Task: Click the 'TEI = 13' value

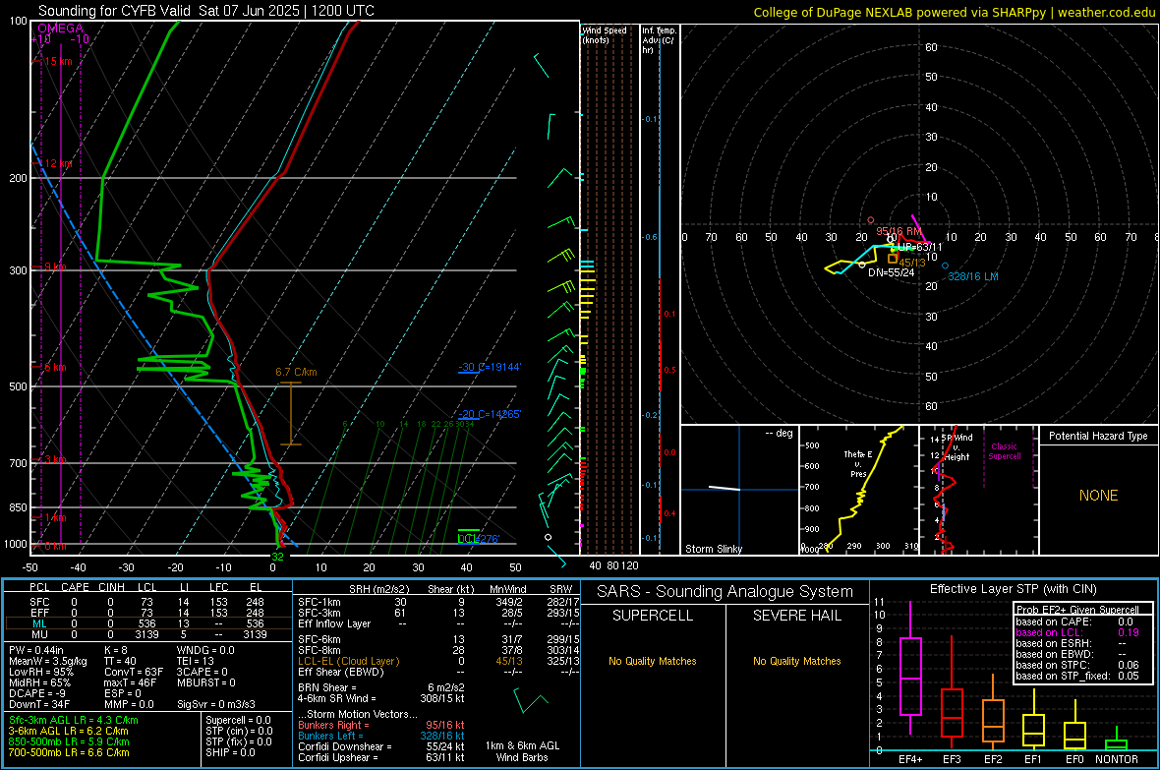Action: tap(196, 661)
